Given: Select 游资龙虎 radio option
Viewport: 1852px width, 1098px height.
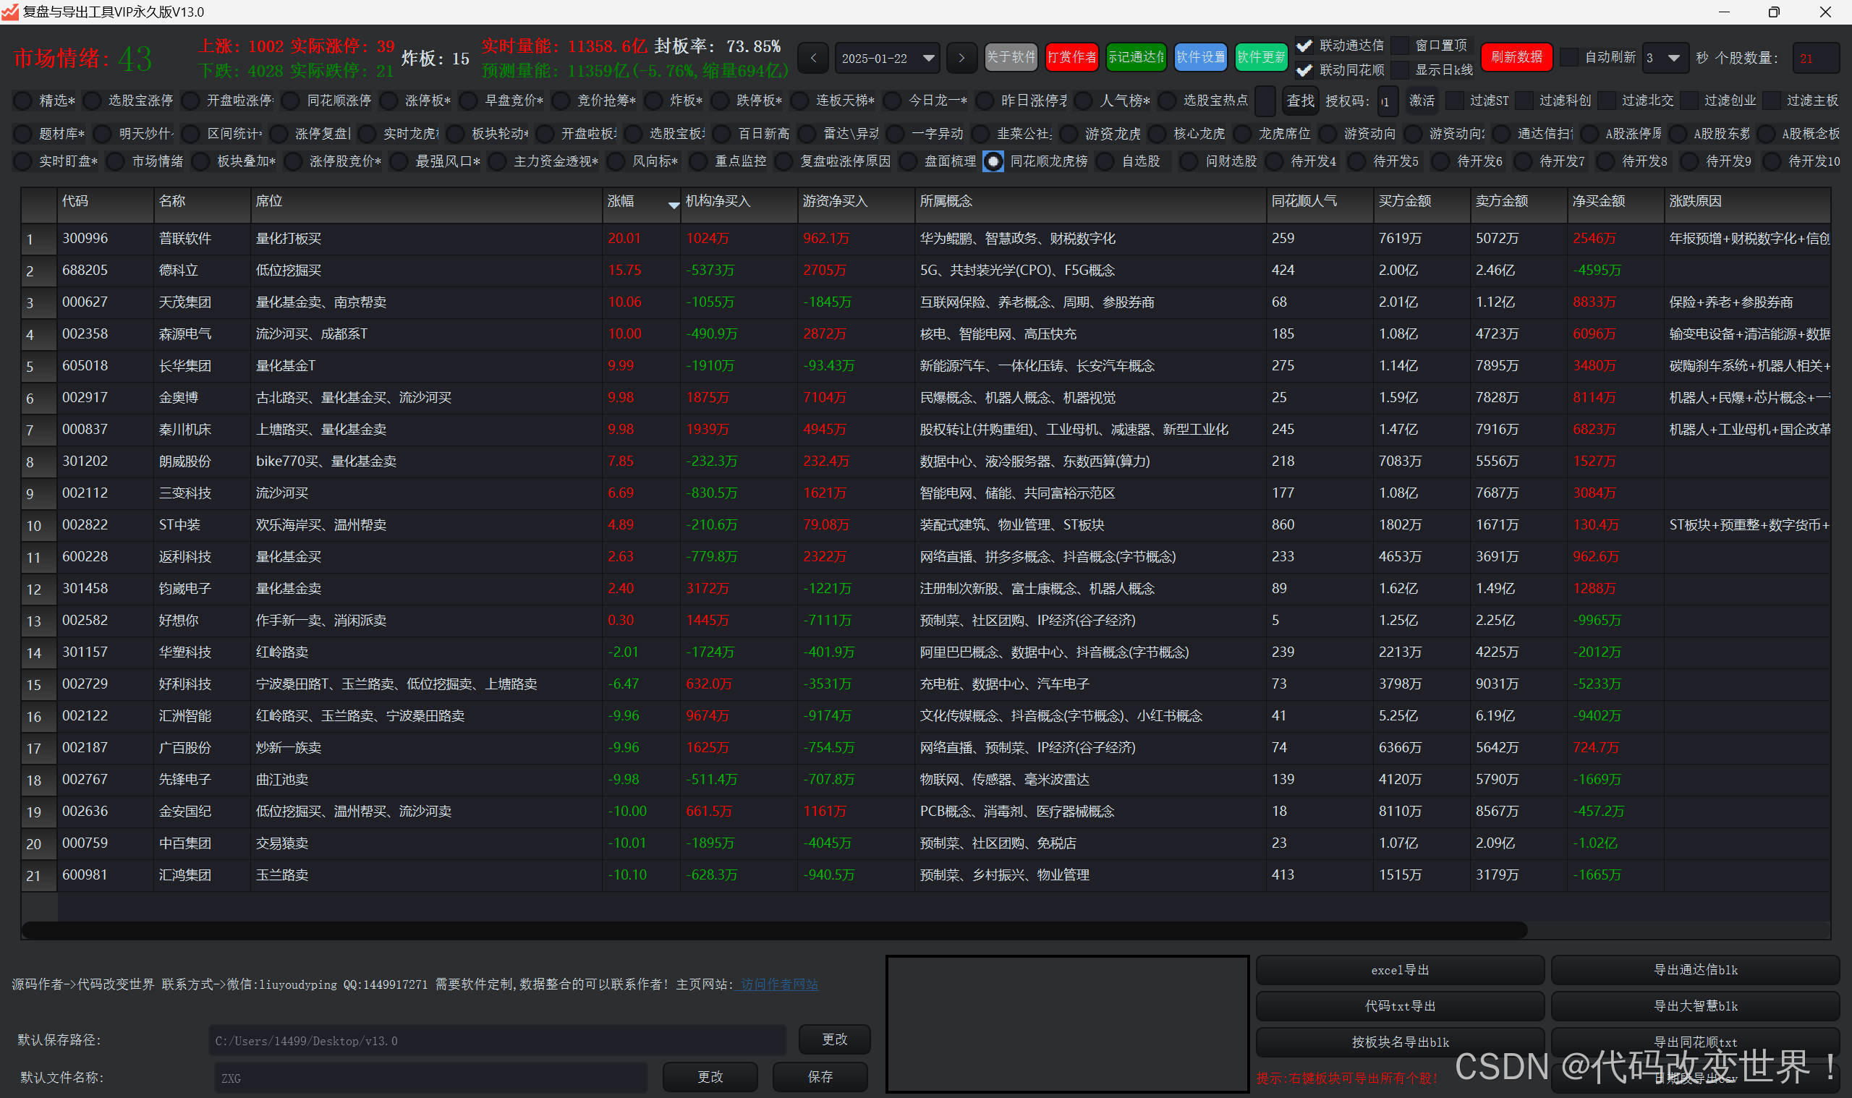Looking at the screenshot, I should tap(1069, 134).
